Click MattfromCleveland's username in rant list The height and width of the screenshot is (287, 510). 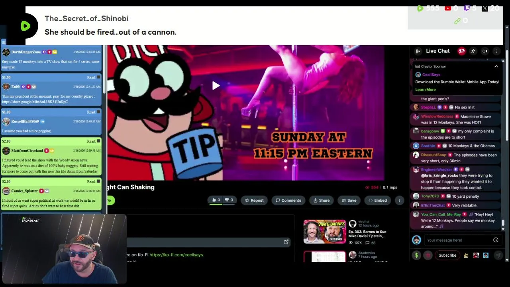pyautogui.click(x=27, y=151)
